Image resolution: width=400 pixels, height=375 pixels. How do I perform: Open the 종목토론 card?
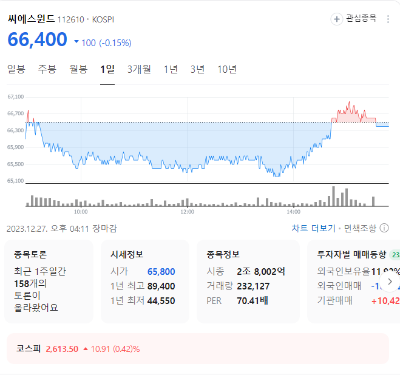[x=49, y=282]
